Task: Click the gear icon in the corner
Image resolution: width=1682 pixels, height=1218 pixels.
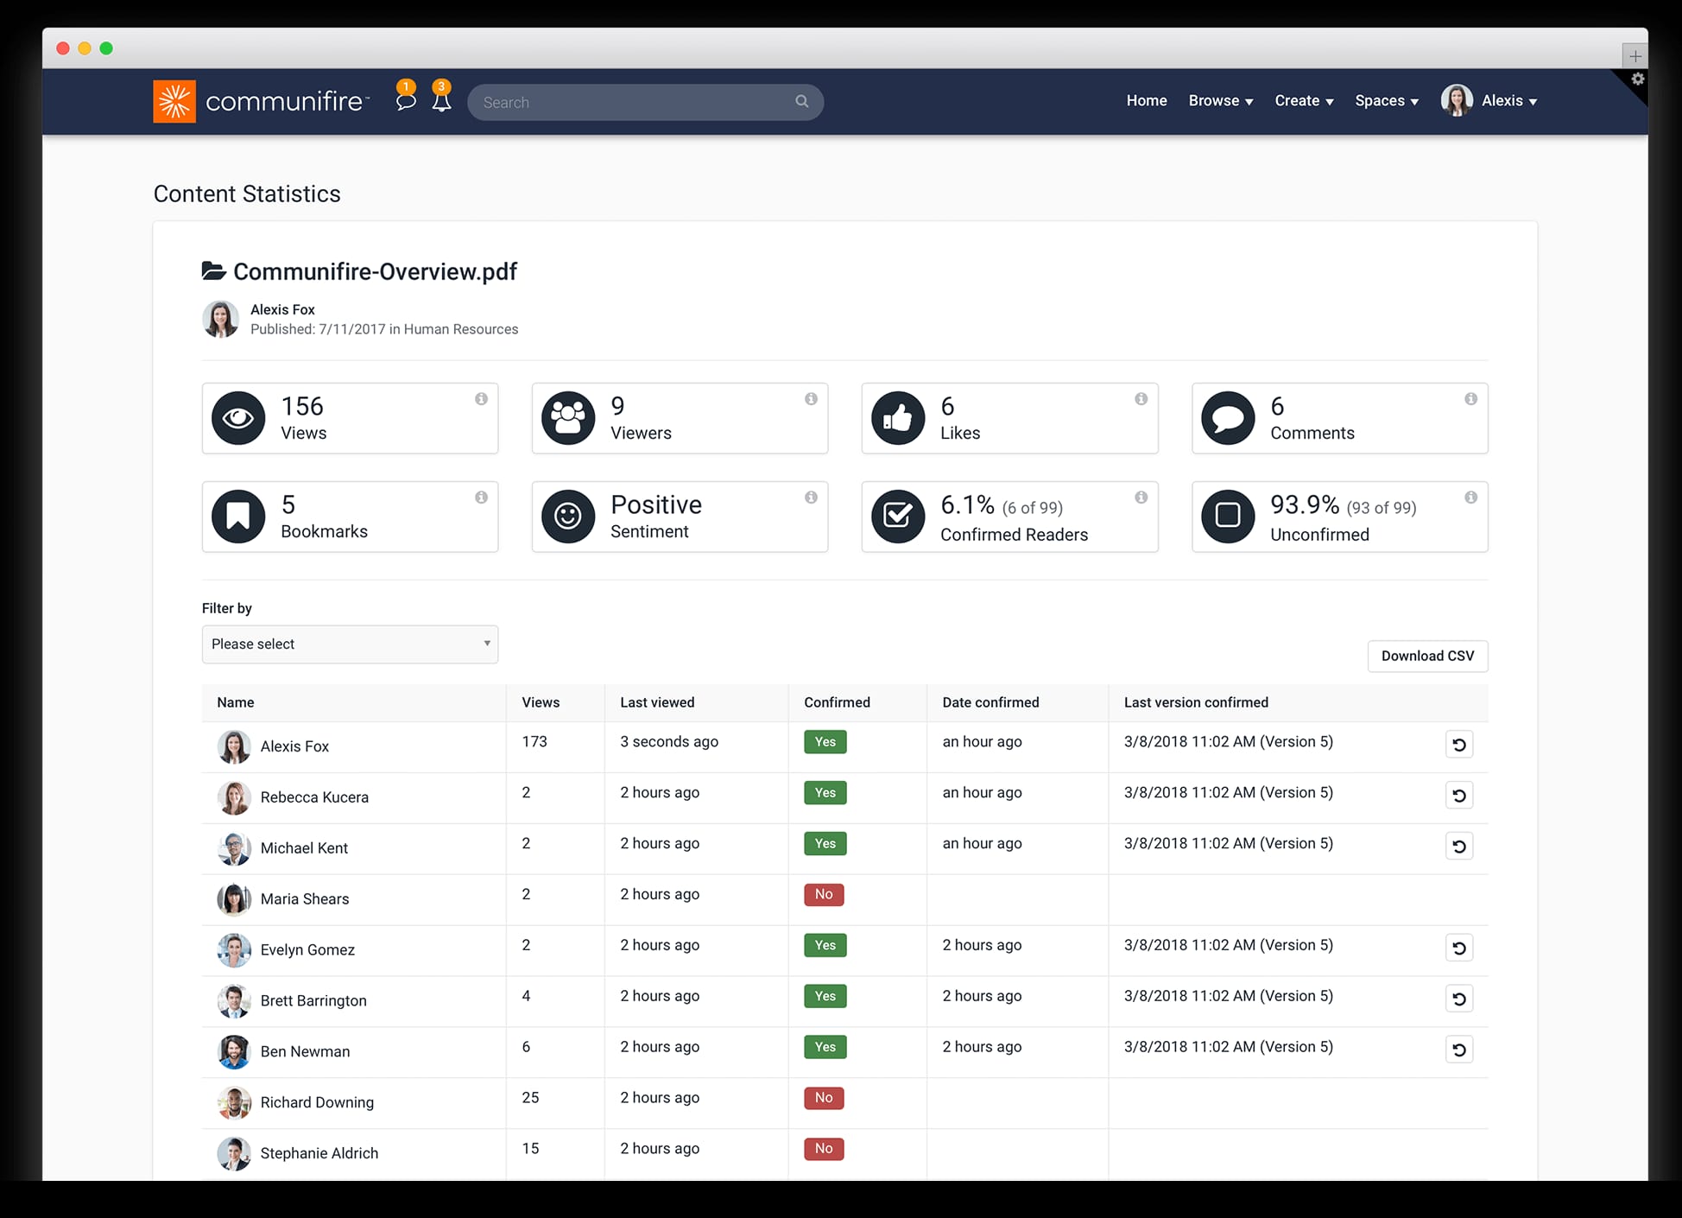Action: [1637, 79]
